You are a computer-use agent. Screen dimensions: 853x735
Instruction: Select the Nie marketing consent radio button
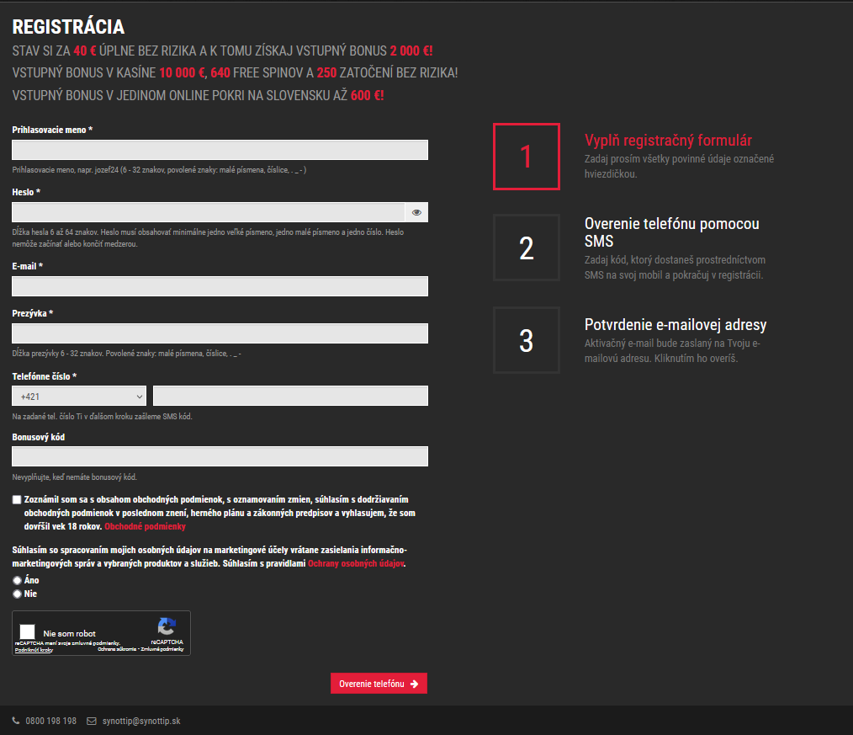click(16, 594)
